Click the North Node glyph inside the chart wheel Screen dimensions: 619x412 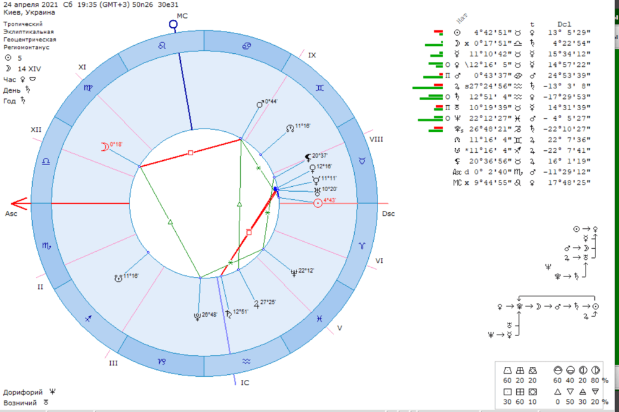(290, 128)
